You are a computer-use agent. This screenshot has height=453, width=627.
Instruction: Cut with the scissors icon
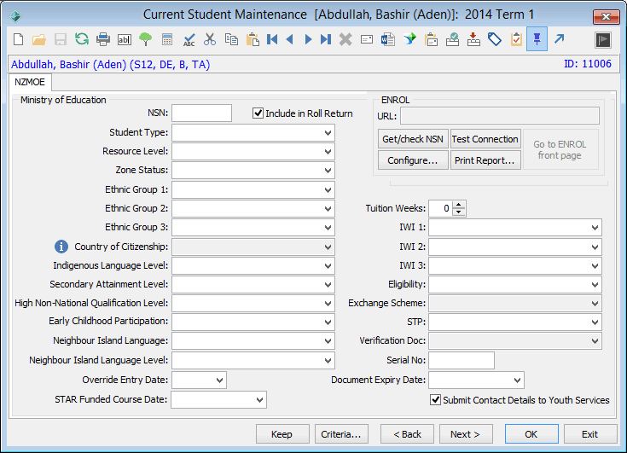(x=210, y=39)
